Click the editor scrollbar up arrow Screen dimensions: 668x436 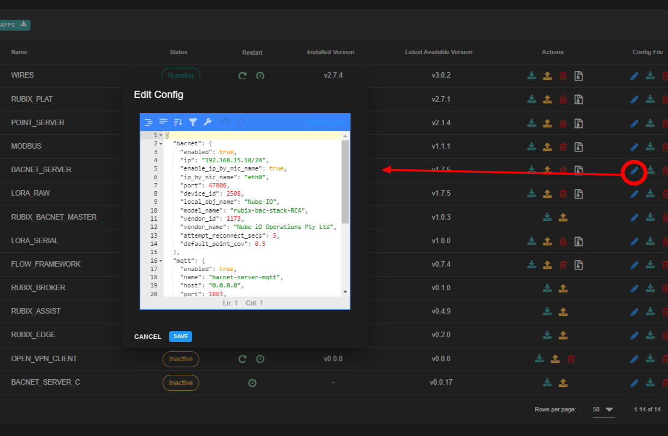(x=345, y=135)
